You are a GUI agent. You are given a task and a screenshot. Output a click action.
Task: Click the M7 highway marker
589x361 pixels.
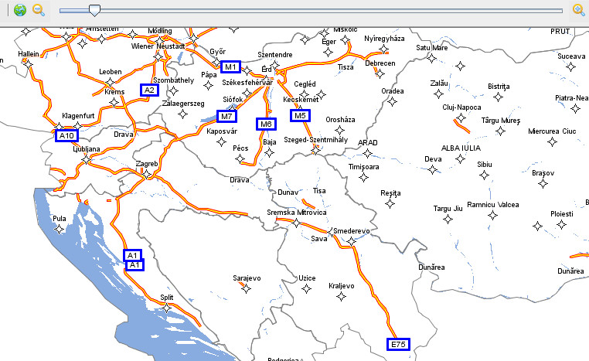pos(226,117)
